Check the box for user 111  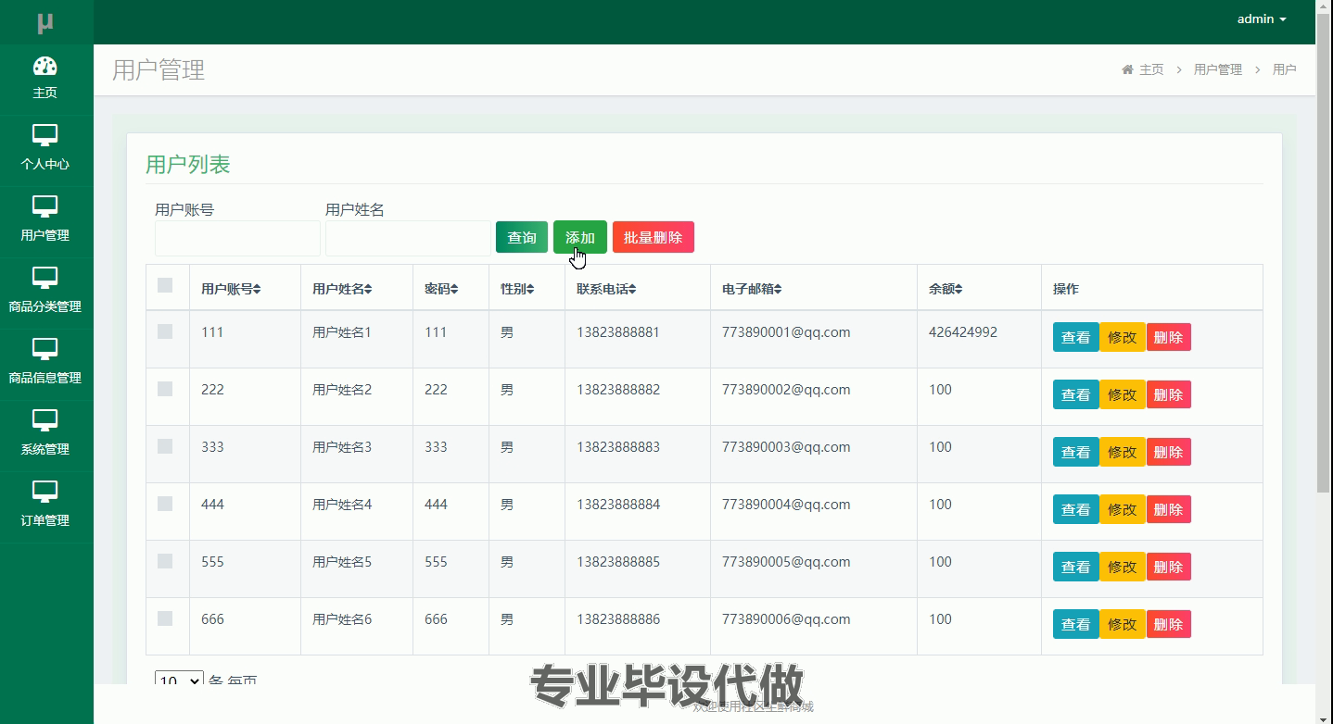tap(165, 331)
